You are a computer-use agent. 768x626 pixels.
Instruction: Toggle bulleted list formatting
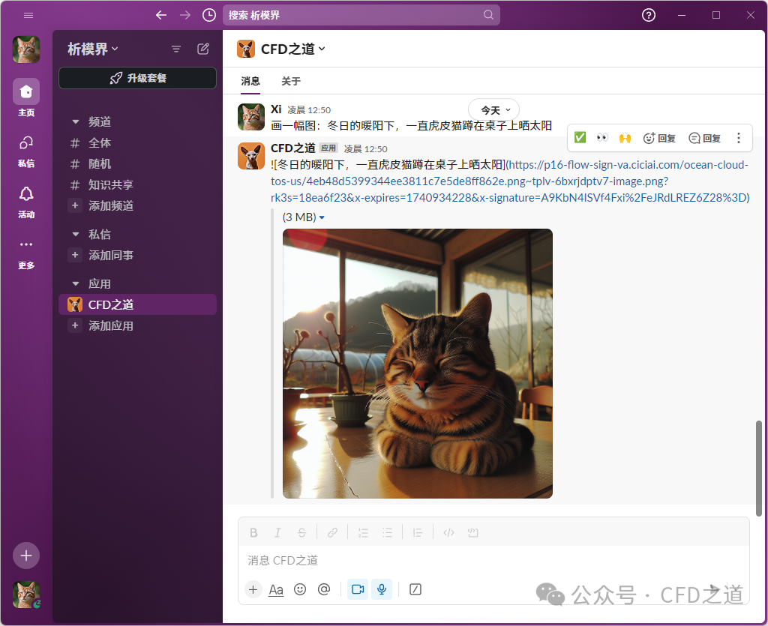pyautogui.click(x=387, y=532)
